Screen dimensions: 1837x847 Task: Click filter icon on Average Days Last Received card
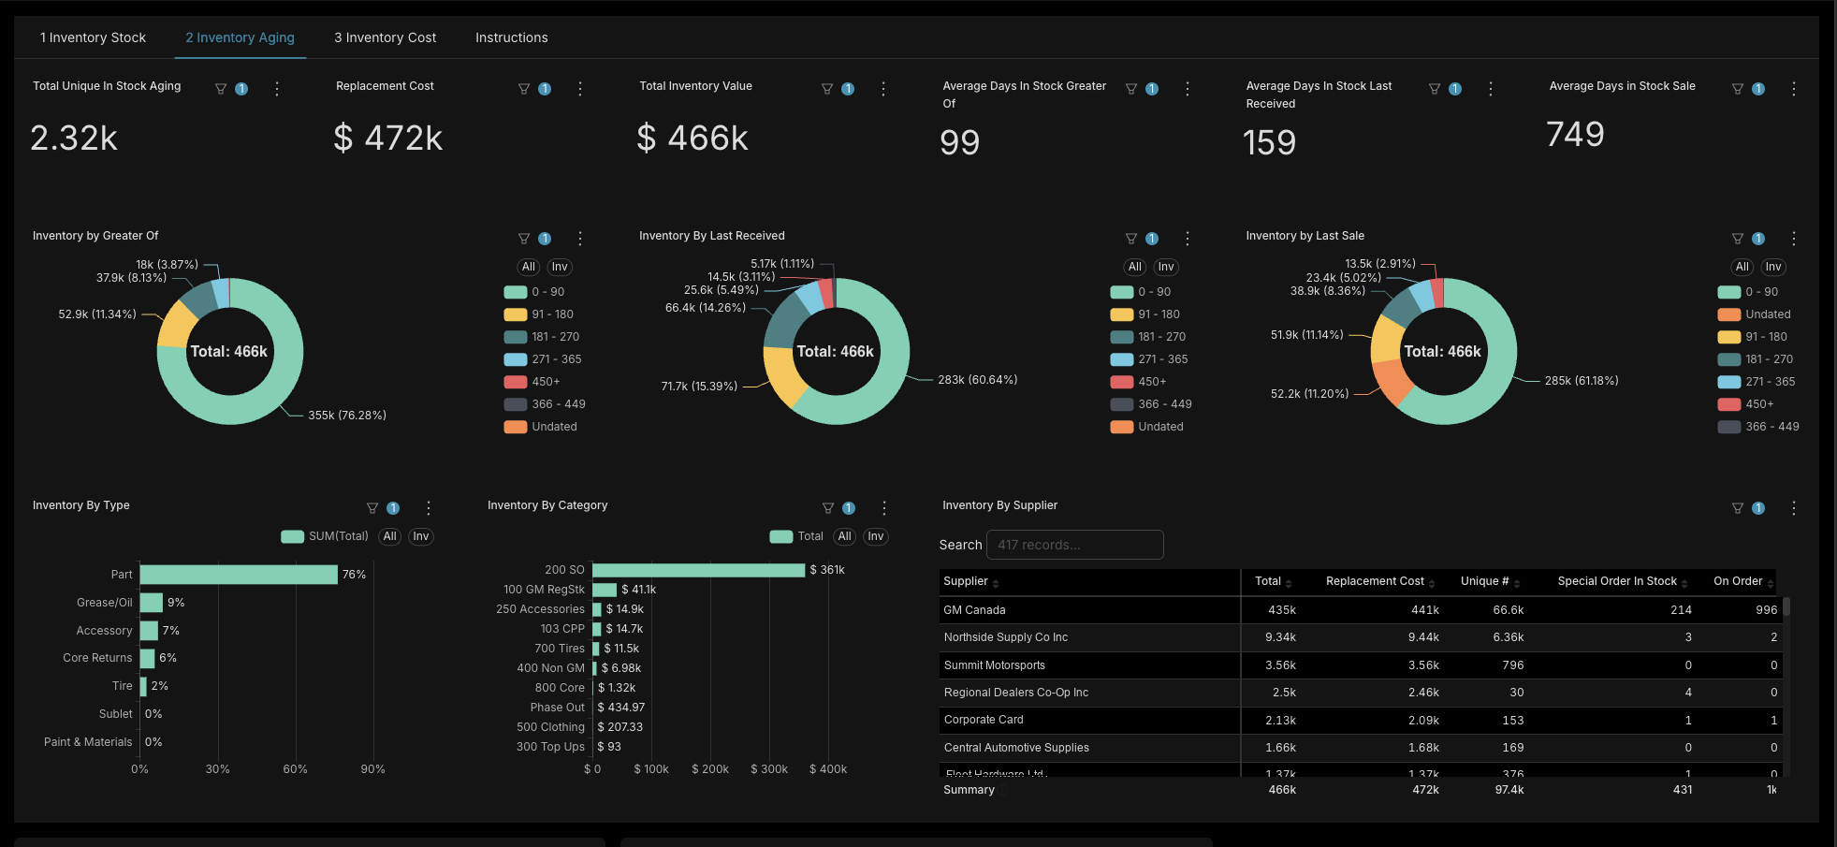click(1435, 89)
